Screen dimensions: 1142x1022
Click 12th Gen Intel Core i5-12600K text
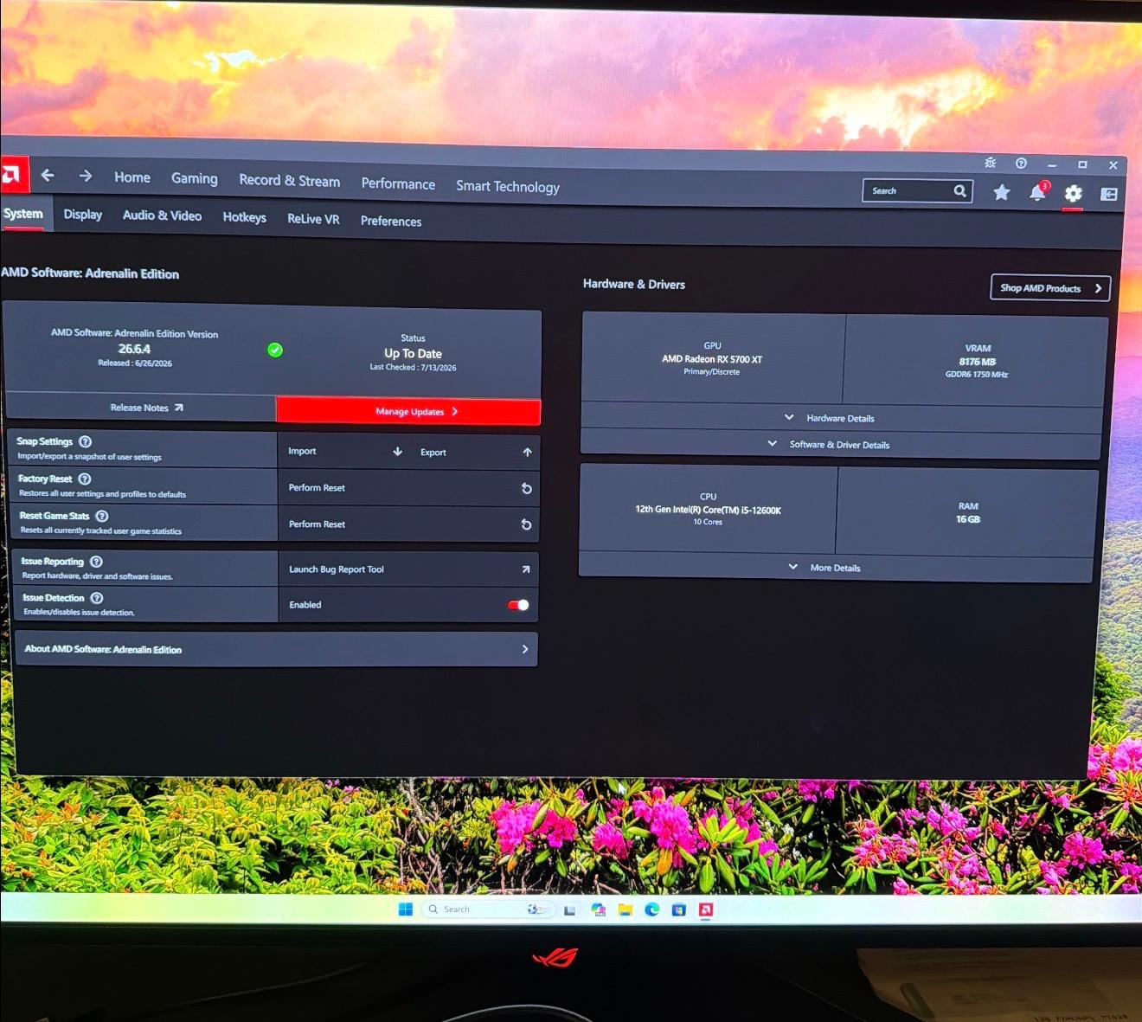pos(708,510)
